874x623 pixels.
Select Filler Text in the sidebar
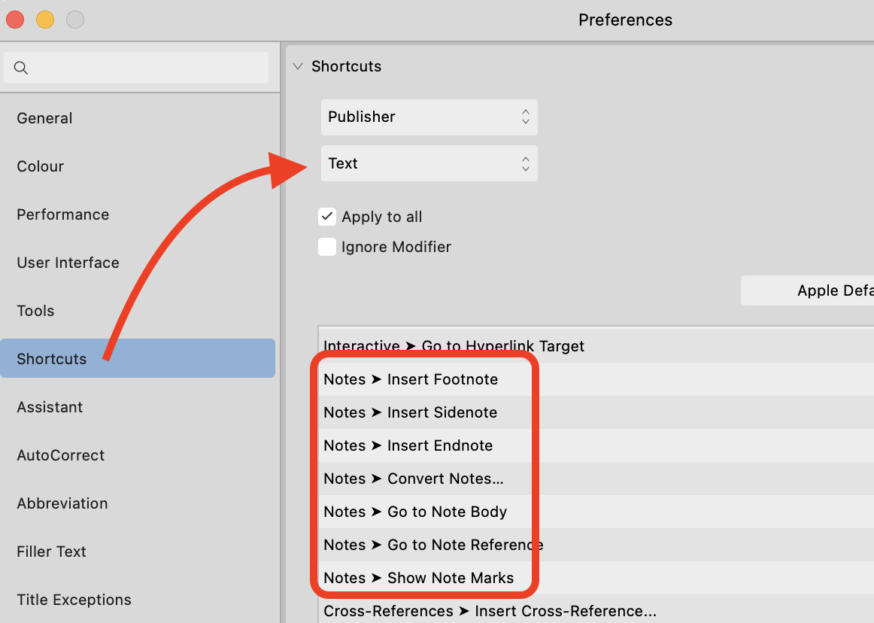pyautogui.click(x=51, y=552)
